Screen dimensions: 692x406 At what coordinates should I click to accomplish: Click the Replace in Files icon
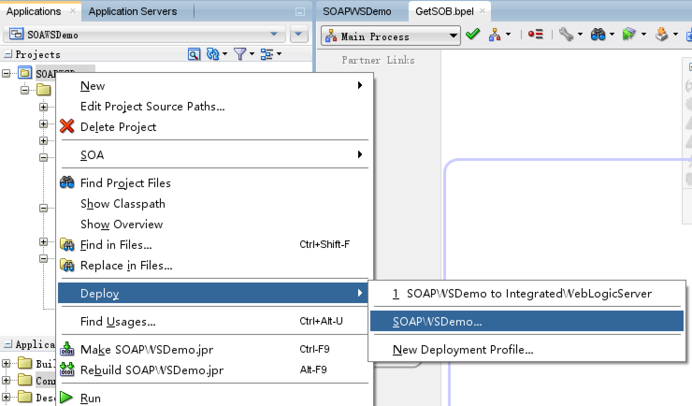(67, 265)
